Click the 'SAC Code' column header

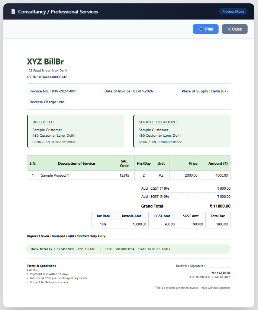124,163
